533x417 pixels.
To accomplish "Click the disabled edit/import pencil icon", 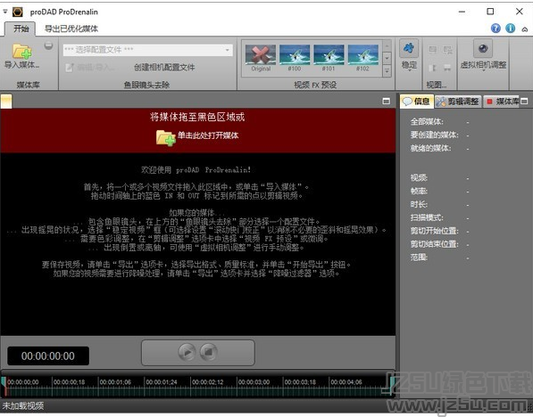I will pyautogui.click(x=70, y=68).
